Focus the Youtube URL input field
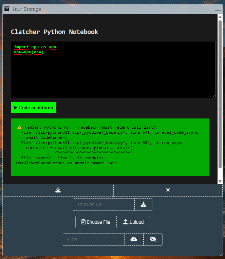Screen dimensions: 225x259 coord(104,204)
